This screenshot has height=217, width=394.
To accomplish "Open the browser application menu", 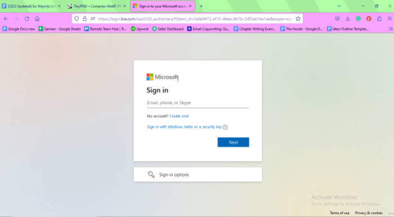I will pyautogui.click(x=389, y=19).
